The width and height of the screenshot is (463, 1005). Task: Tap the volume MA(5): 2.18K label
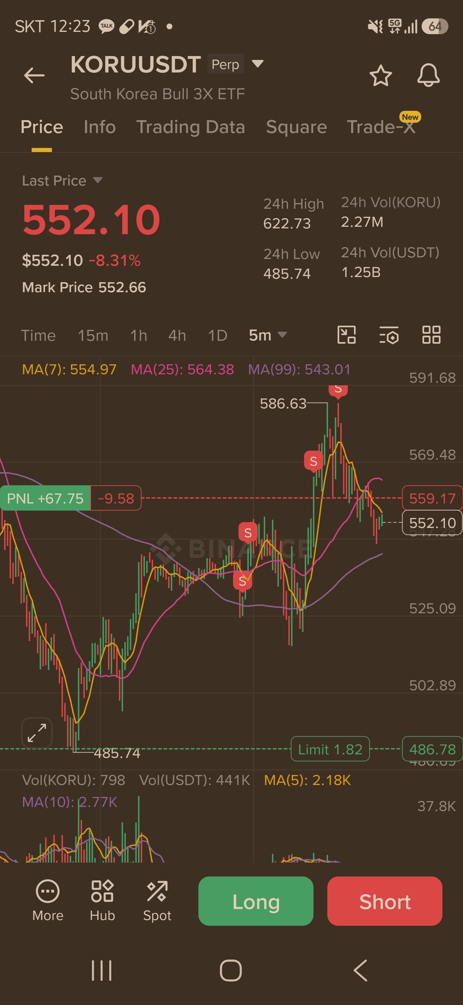tap(308, 780)
